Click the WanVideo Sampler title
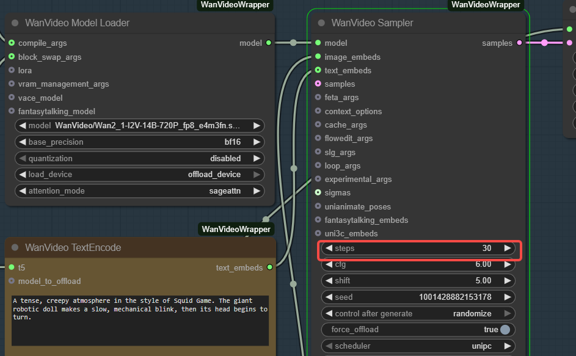The height and width of the screenshot is (356, 576). click(x=372, y=23)
